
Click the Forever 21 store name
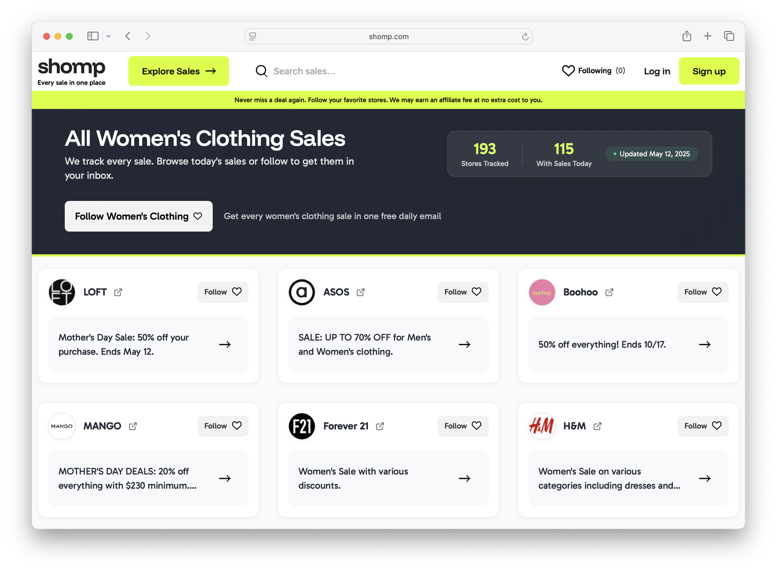[346, 426]
